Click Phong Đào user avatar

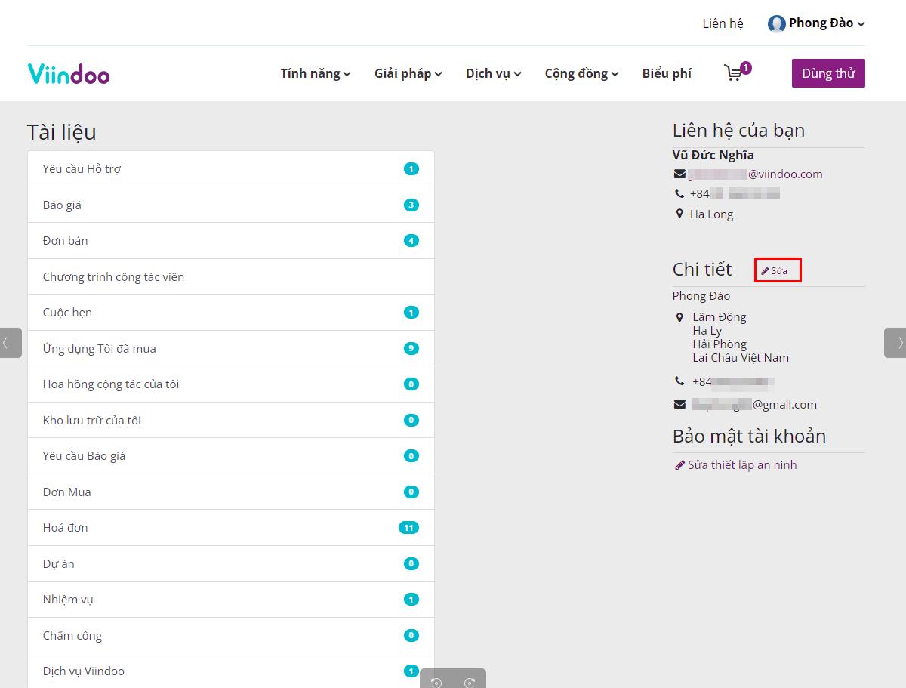[776, 23]
